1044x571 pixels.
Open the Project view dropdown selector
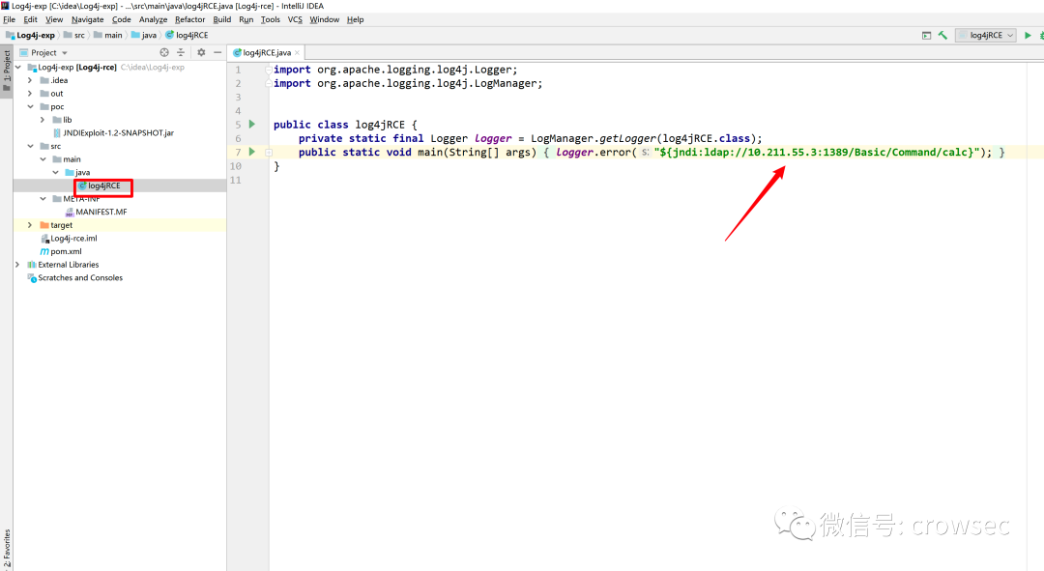pyautogui.click(x=43, y=52)
